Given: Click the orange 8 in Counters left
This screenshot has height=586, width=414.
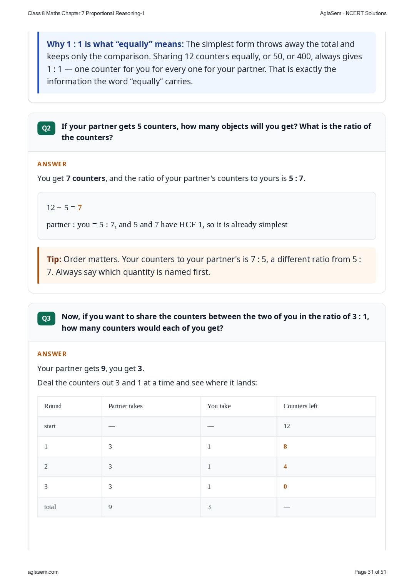Looking at the screenshot, I should pos(285,447).
